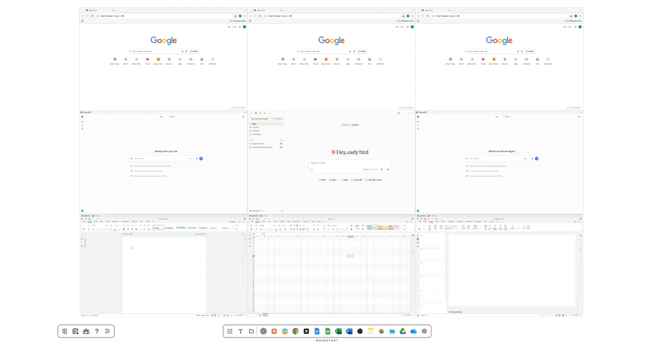
Task: Launch ChatGPT from the dock
Action: [x=263, y=331]
